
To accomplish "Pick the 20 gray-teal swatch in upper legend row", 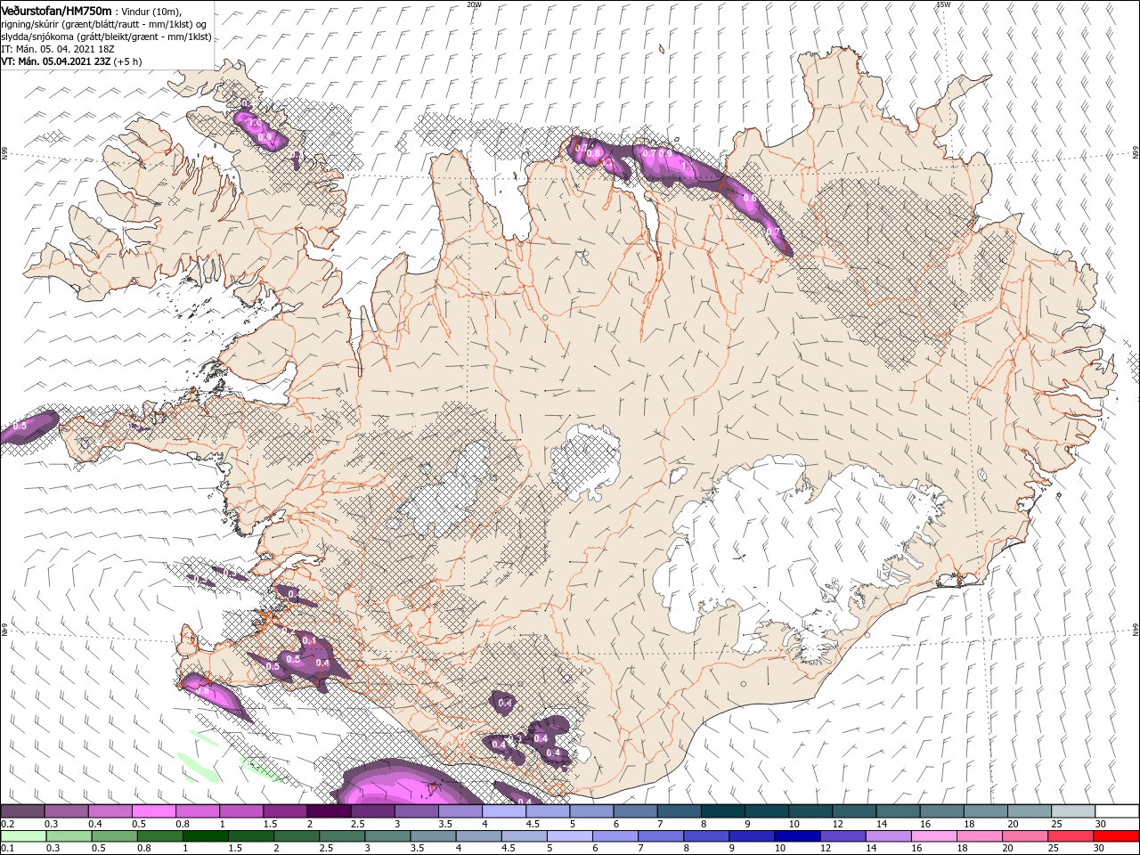I will tap(1030, 811).
